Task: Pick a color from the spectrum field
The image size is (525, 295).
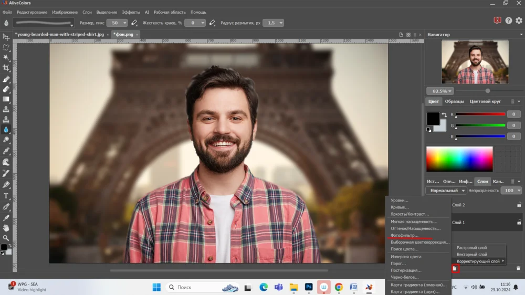Action: [459, 159]
